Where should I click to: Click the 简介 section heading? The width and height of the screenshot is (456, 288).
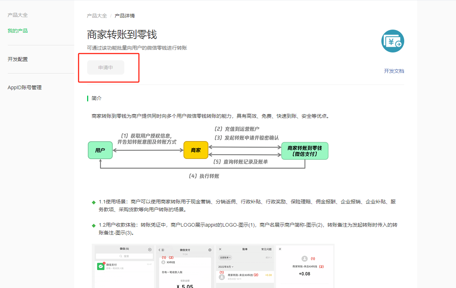(96, 98)
